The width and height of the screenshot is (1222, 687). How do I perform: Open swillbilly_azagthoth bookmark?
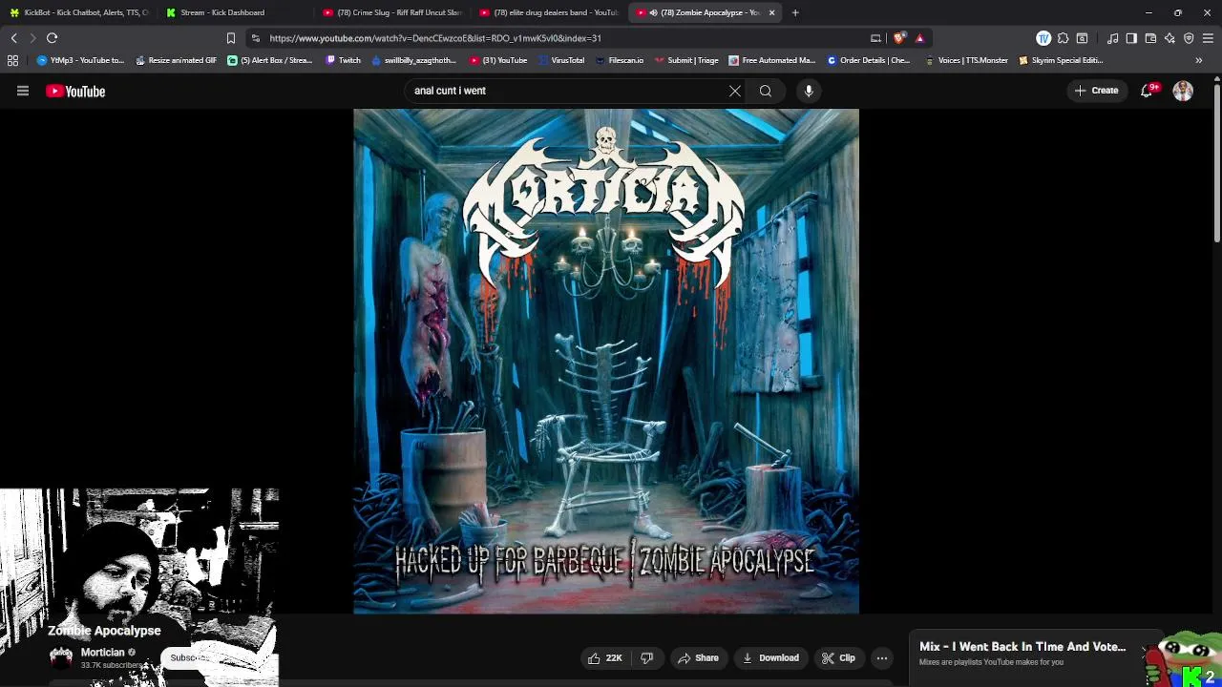pyautogui.click(x=413, y=60)
